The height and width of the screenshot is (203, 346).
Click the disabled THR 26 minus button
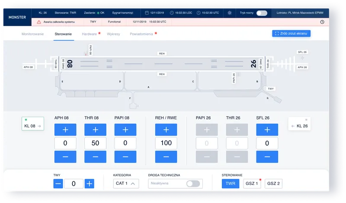[237, 157]
